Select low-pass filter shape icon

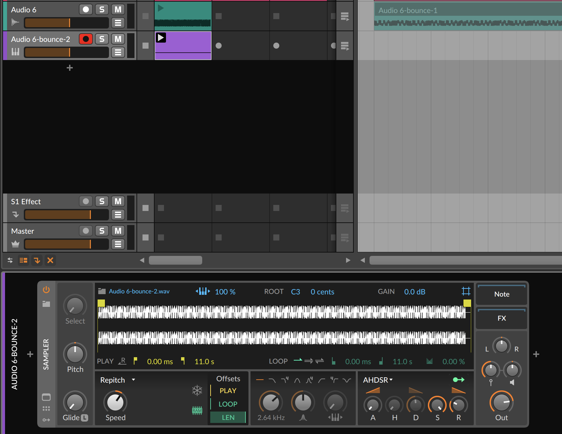pyautogui.click(x=272, y=380)
